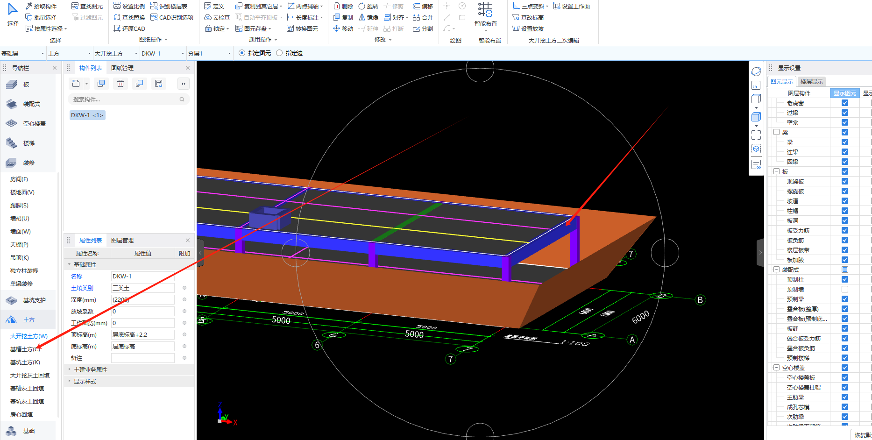Viewport: 872px width, 440px height.
Task: Click the 搜索构件 search field
Action: (128, 99)
